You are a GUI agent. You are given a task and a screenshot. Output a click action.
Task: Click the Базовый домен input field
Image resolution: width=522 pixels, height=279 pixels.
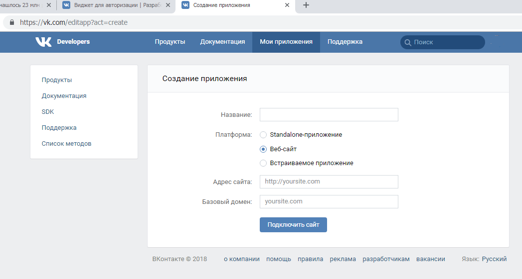point(329,201)
